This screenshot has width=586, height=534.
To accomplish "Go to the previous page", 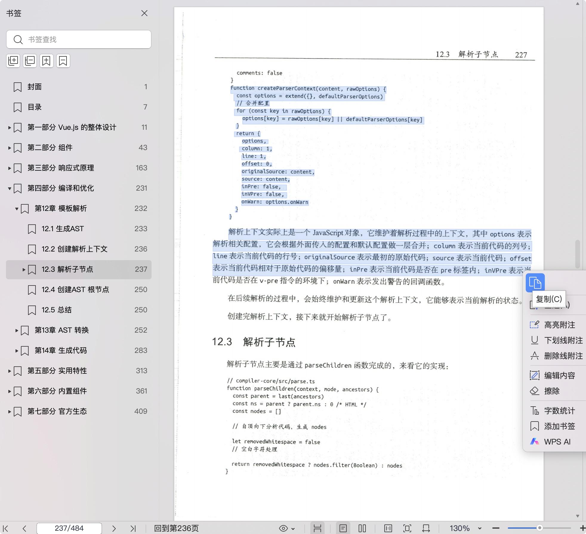I will click(x=24, y=529).
